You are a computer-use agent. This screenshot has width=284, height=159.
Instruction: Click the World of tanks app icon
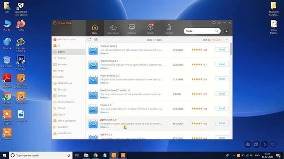click(93, 50)
